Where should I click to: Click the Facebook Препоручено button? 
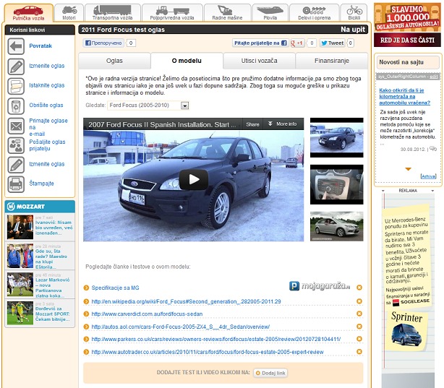pyautogui.click(x=103, y=43)
